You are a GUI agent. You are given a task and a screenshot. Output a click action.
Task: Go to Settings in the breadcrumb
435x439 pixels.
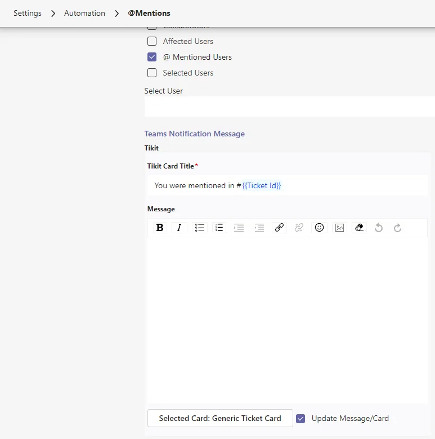coord(28,13)
